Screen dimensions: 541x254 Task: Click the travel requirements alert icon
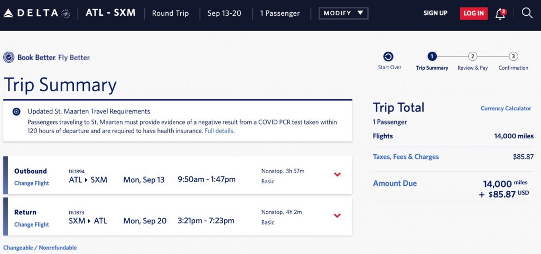16,112
